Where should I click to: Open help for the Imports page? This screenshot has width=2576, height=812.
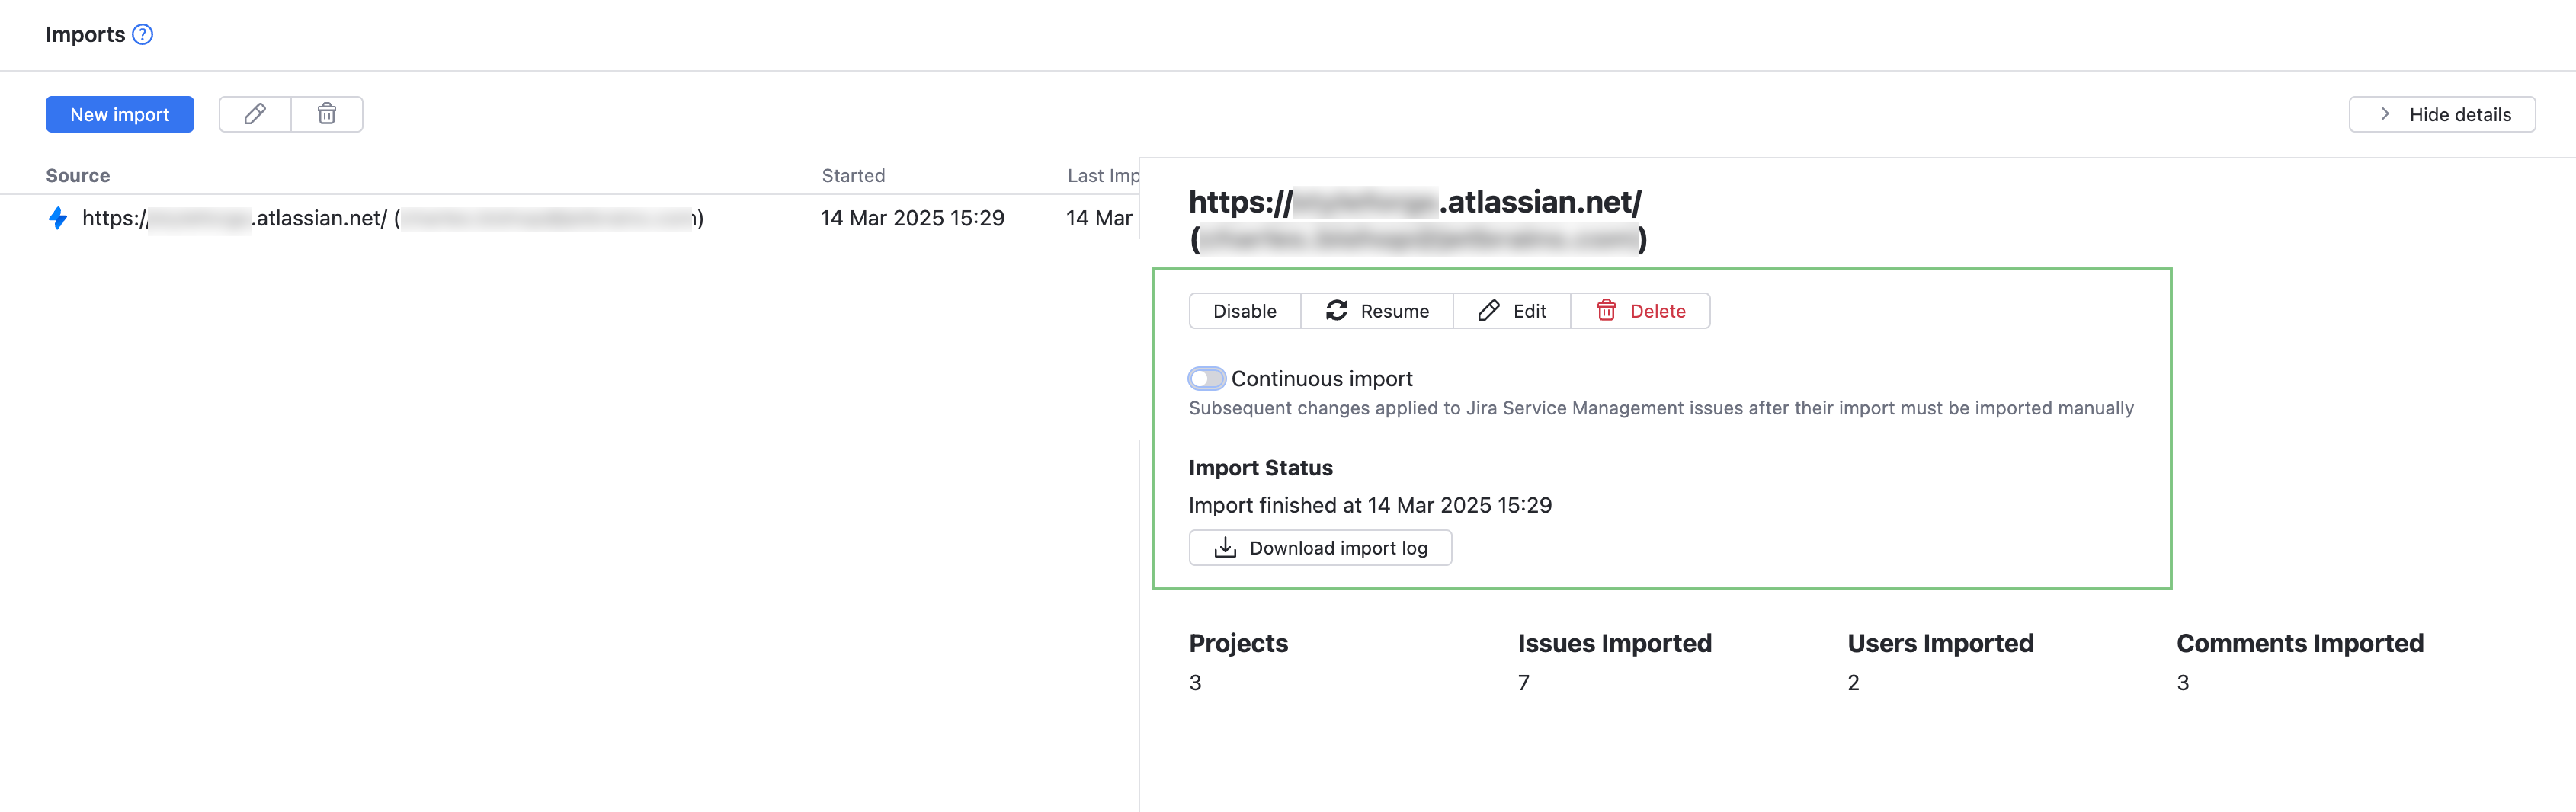pyautogui.click(x=142, y=34)
